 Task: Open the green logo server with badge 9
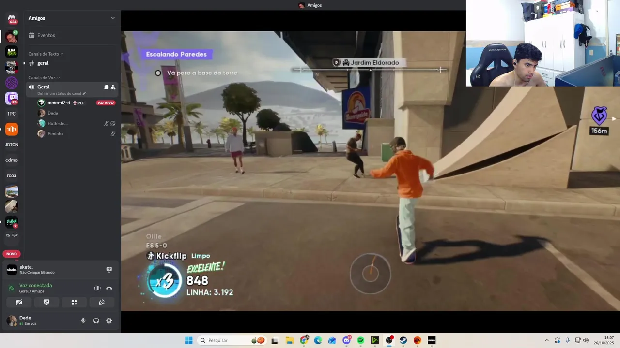pos(12,222)
